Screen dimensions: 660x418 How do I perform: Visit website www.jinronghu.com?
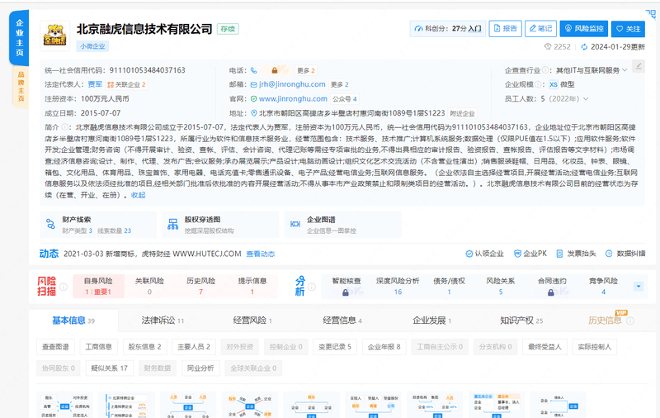click(293, 98)
